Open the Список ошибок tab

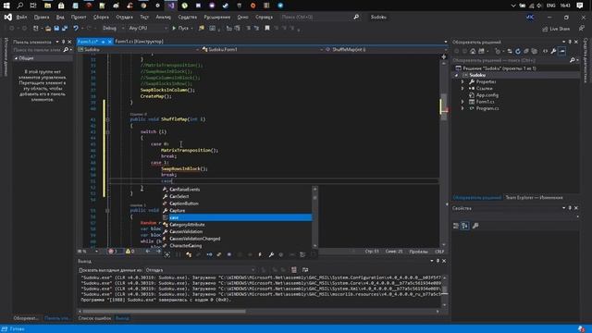(94, 318)
